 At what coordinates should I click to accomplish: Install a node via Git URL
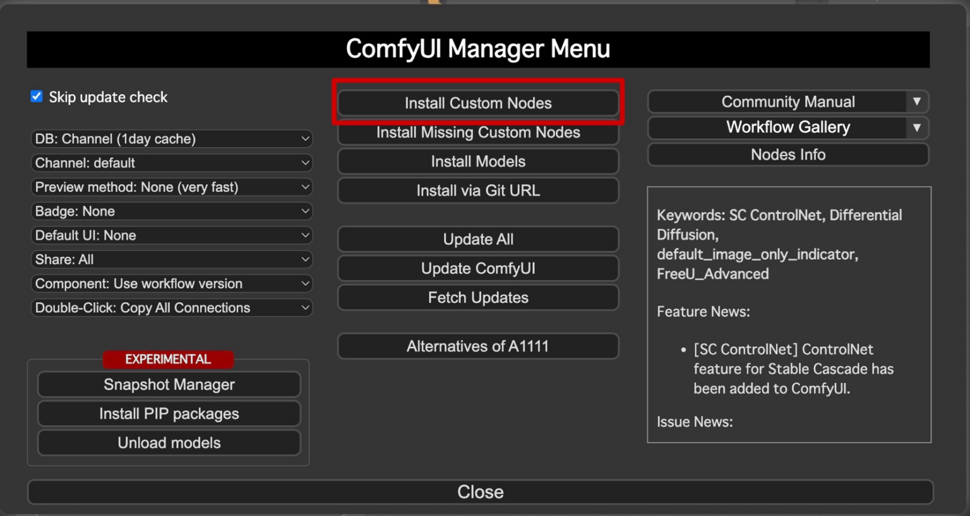point(478,191)
